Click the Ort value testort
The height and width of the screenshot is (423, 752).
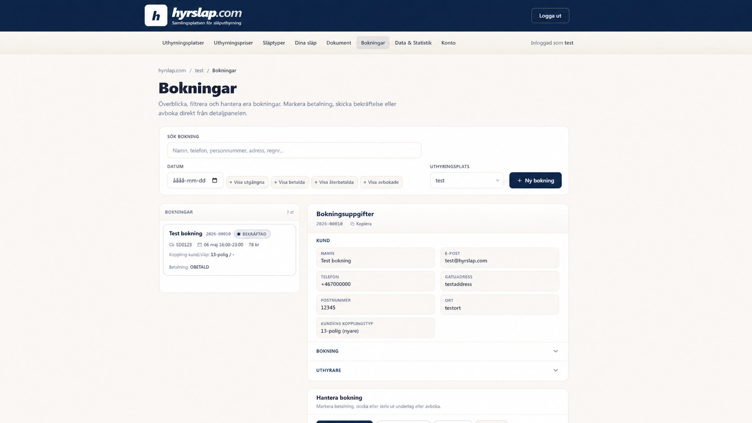coord(453,308)
